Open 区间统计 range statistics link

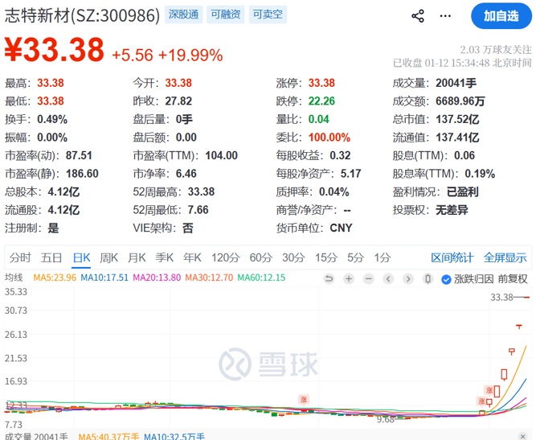point(452,257)
